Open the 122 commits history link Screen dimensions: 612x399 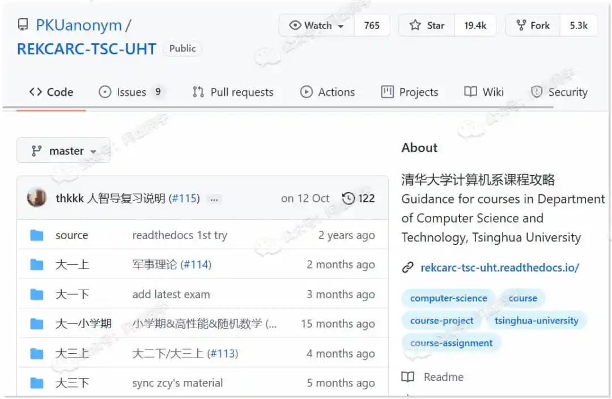[x=358, y=198]
